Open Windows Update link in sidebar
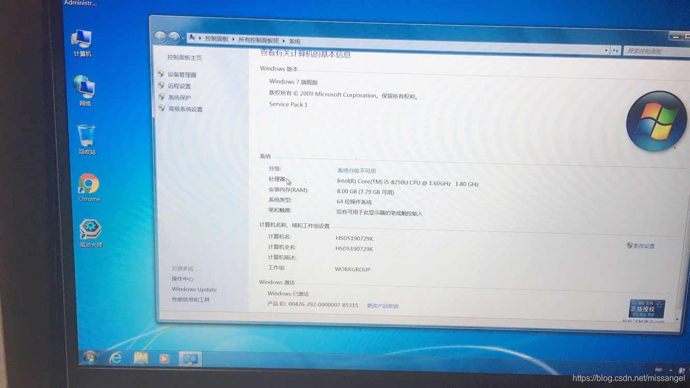This screenshot has height=388, width=690. pyautogui.click(x=194, y=289)
